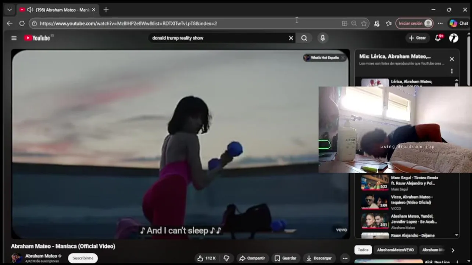Select the truncated Abraham M filter chip
The width and height of the screenshot is (472, 265).
click(433, 250)
